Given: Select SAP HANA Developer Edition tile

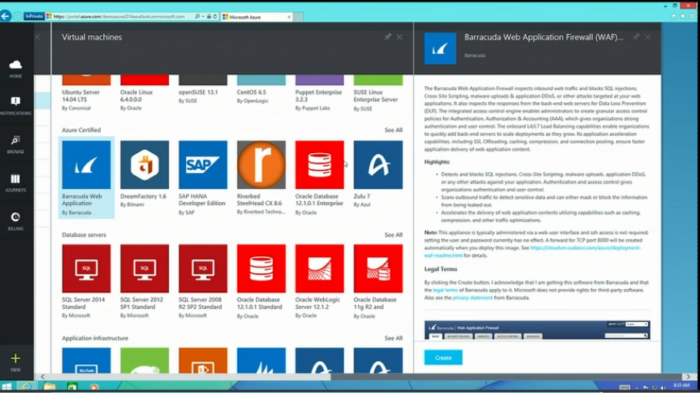Looking at the screenshot, I should point(202,178).
